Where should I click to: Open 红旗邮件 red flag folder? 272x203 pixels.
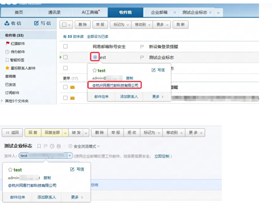(15, 43)
